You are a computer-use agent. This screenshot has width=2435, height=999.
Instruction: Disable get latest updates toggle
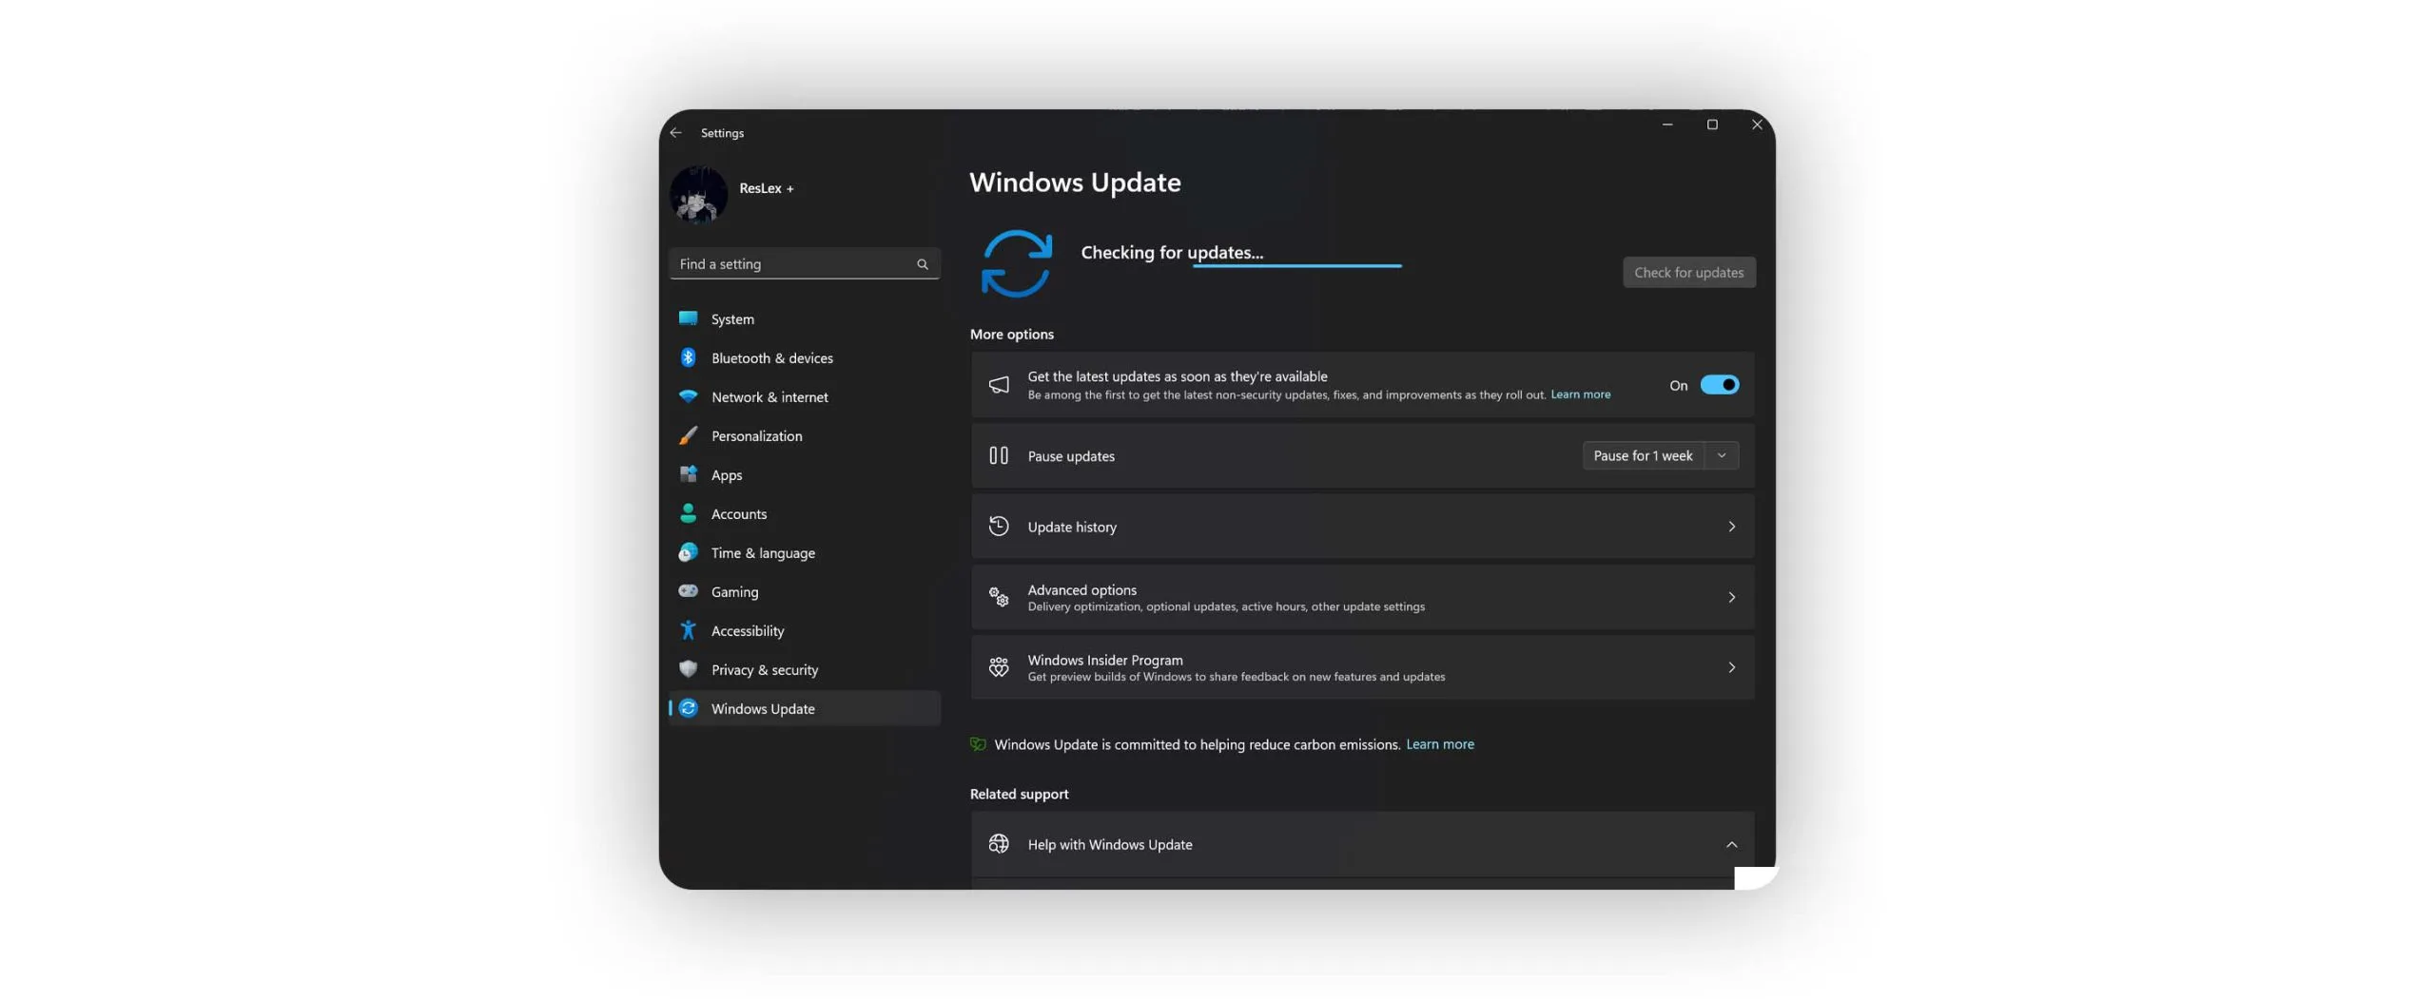tap(1719, 385)
